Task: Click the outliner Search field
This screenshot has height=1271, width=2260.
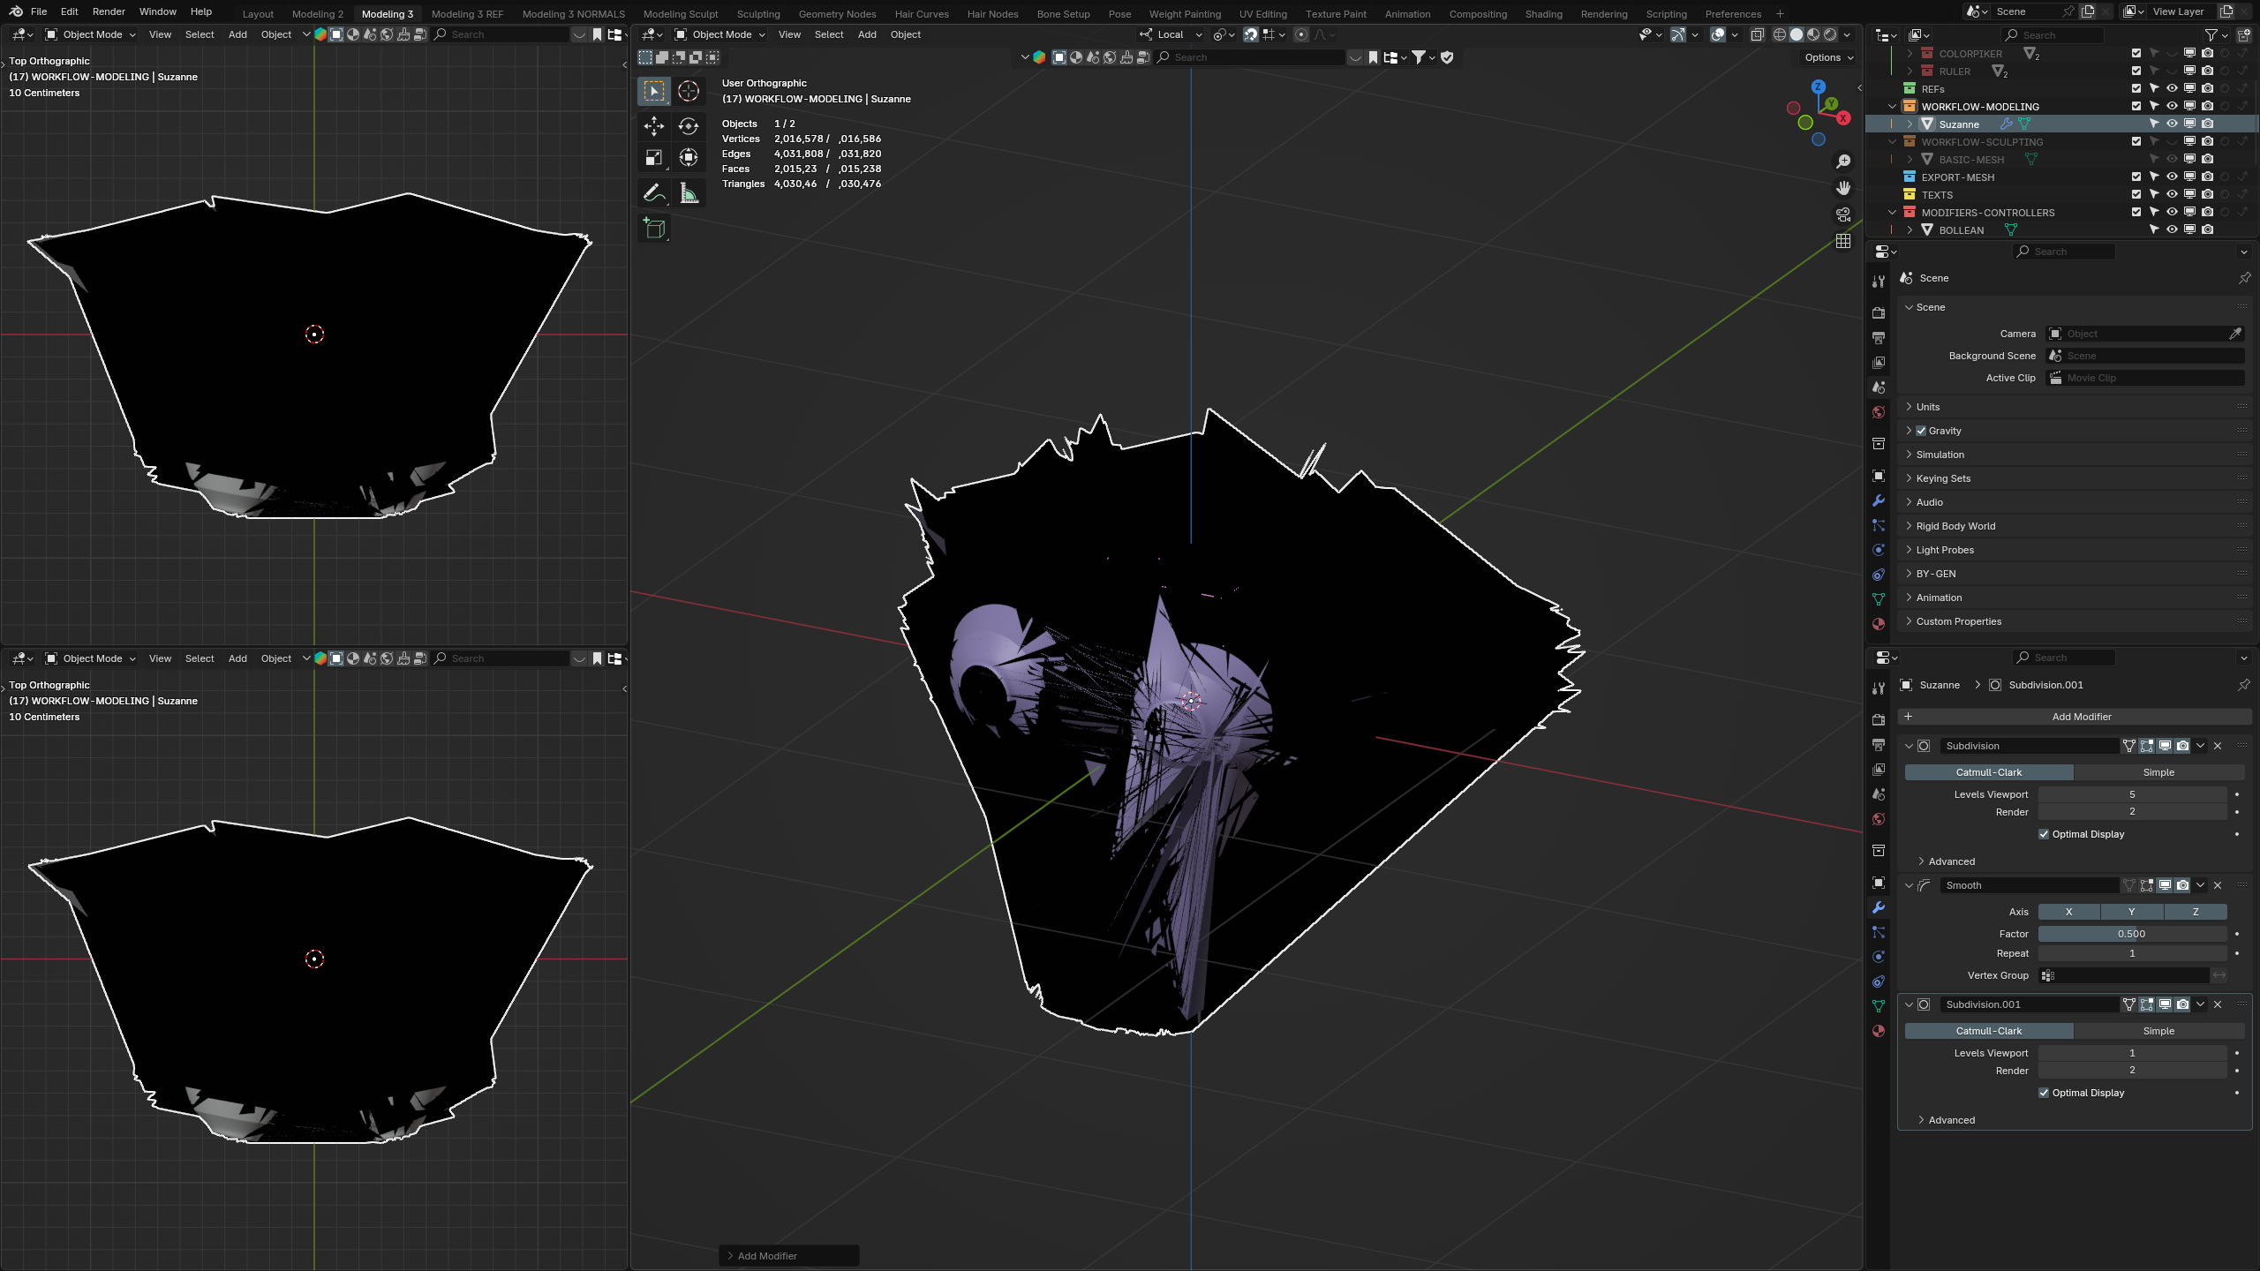Action: (x=2053, y=35)
